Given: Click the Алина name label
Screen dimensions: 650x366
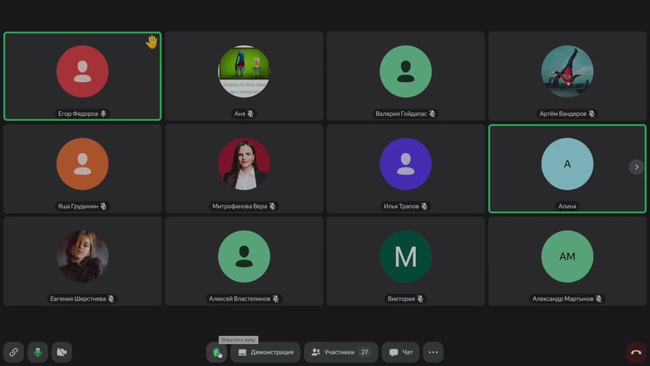Looking at the screenshot, I should [567, 206].
